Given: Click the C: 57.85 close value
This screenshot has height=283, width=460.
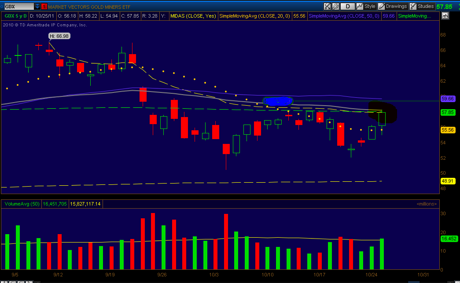Looking at the screenshot, I should (x=130, y=16).
